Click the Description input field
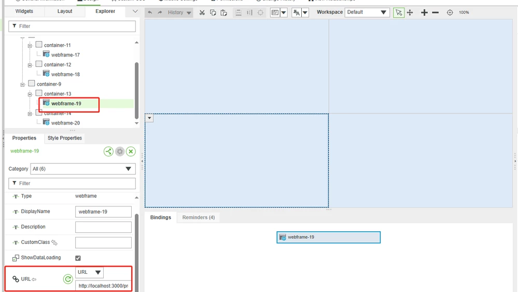 103,227
